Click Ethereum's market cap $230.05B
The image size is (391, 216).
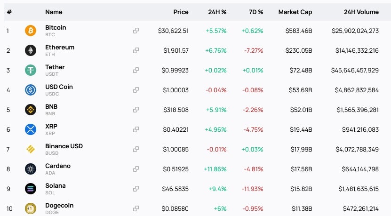point(299,50)
